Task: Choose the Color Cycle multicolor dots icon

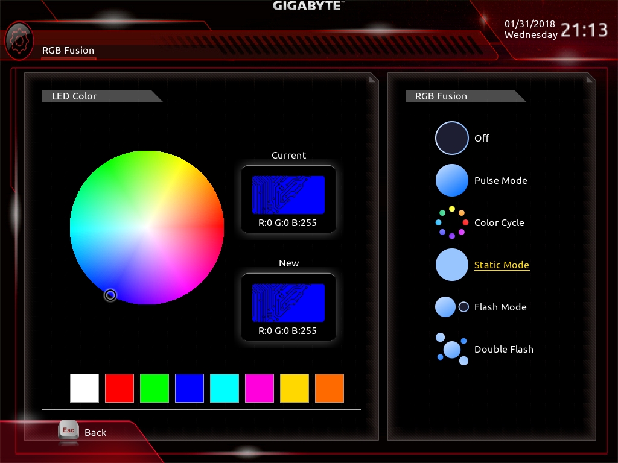Action: pyautogui.click(x=451, y=222)
